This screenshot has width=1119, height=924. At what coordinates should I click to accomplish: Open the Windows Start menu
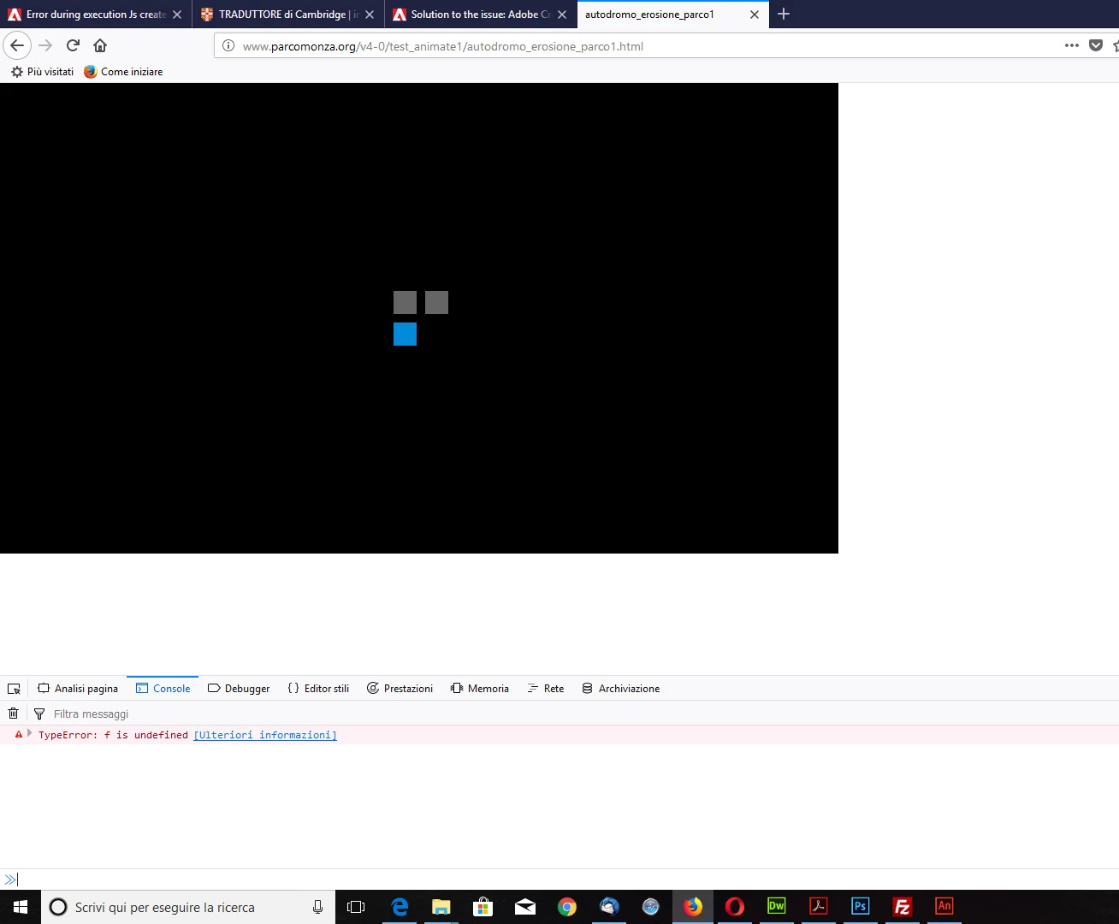[x=21, y=907]
